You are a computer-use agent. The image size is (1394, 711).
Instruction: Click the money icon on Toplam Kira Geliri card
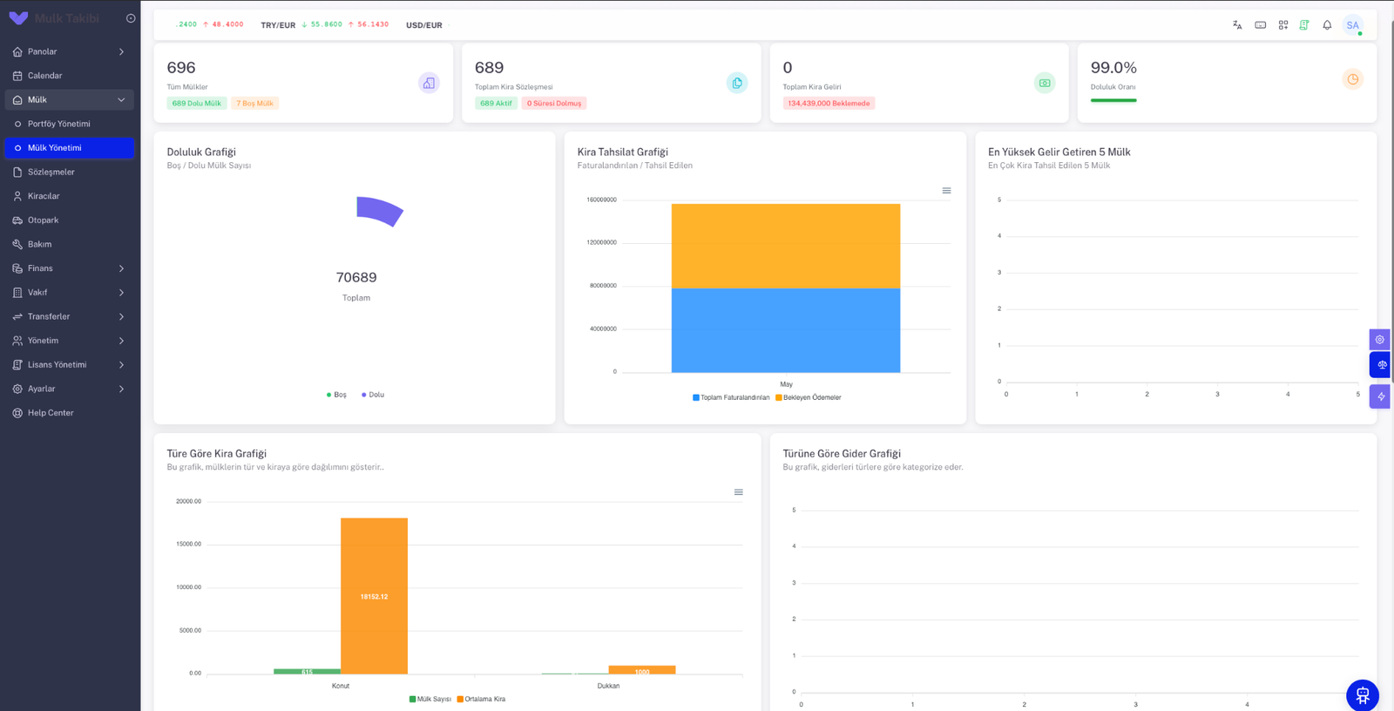1045,83
